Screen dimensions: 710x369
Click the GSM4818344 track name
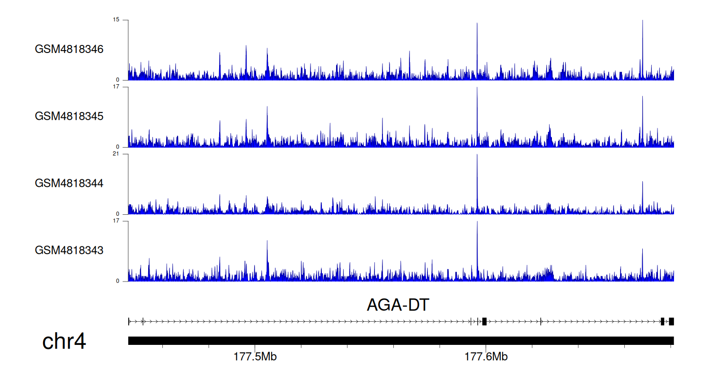coord(69,183)
